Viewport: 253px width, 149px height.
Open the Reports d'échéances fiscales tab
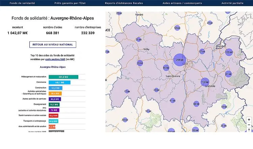[x=124, y=3]
